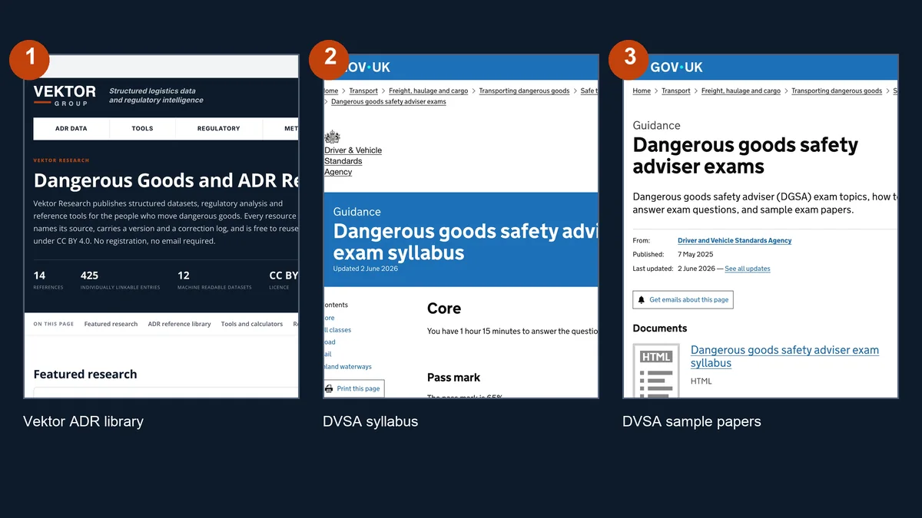Click Transport breadcrumb on the syllabus page
The height and width of the screenshot is (518, 922).
(x=363, y=91)
